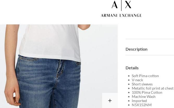Select the product code N5X152NM
This screenshot has width=174, height=108.
click(x=142, y=105)
